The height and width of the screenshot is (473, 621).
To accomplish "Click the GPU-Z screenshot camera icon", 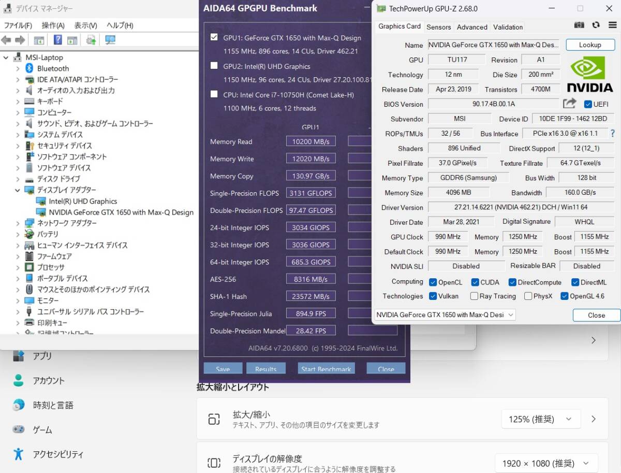I will coord(580,25).
